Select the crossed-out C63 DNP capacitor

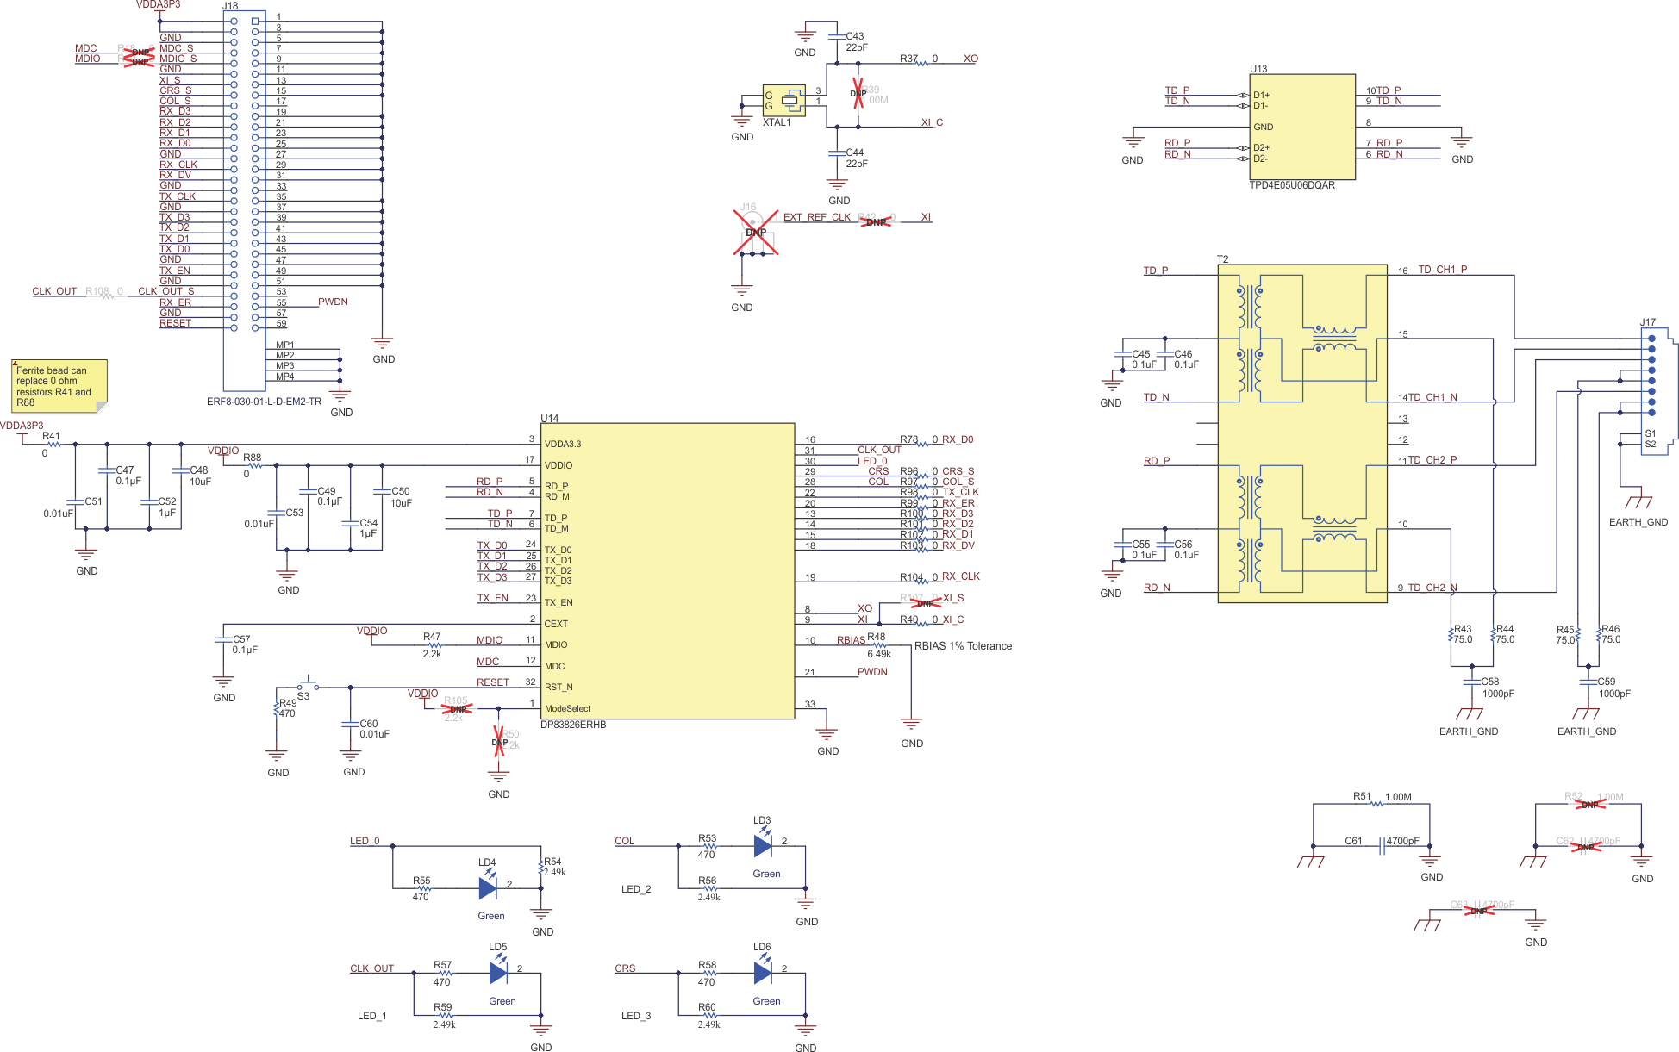(1479, 910)
